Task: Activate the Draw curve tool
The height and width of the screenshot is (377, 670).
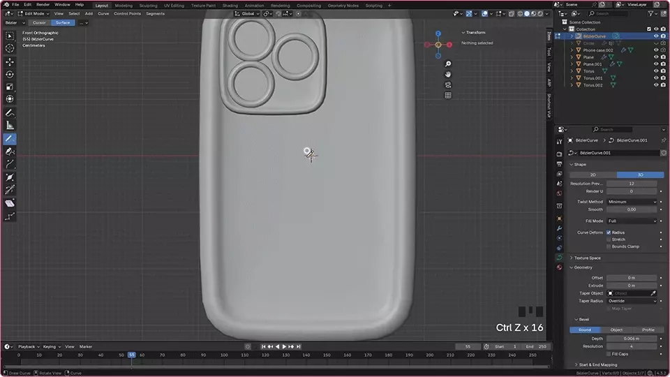Action: pyautogui.click(x=9, y=139)
